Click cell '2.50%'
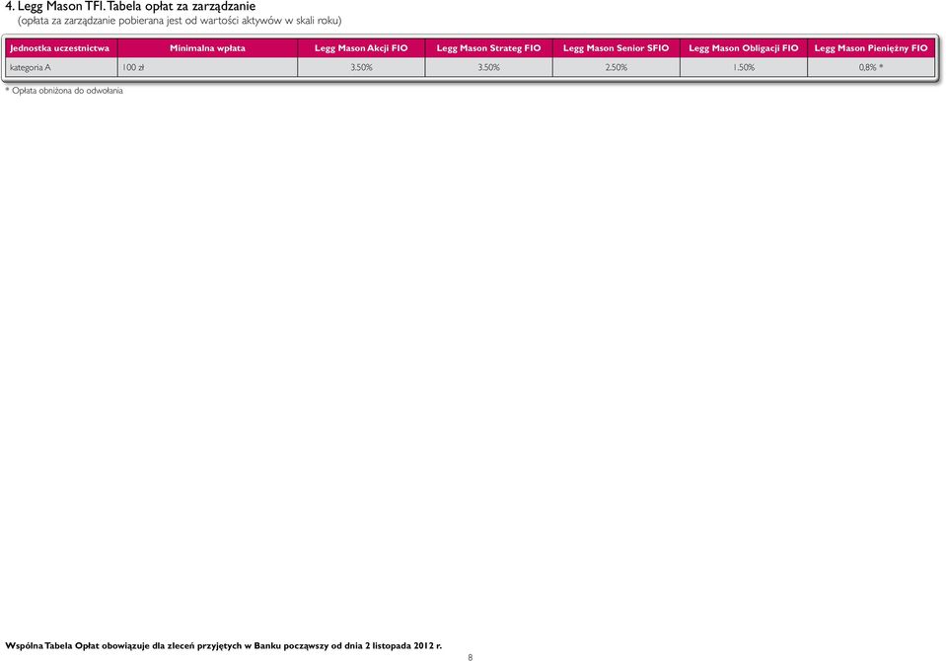 tap(616, 68)
